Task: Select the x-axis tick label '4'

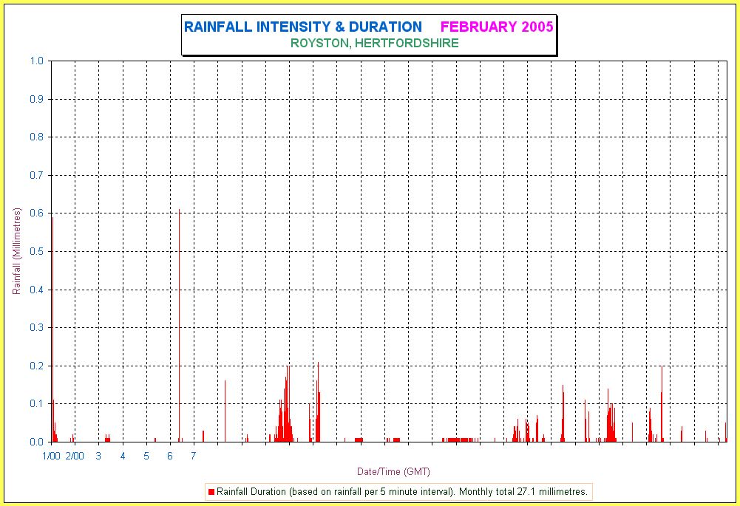Action: click(123, 456)
